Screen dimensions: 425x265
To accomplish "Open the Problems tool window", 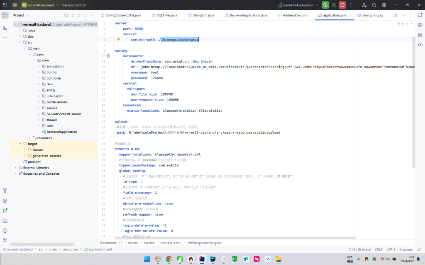I will pos(5,230).
